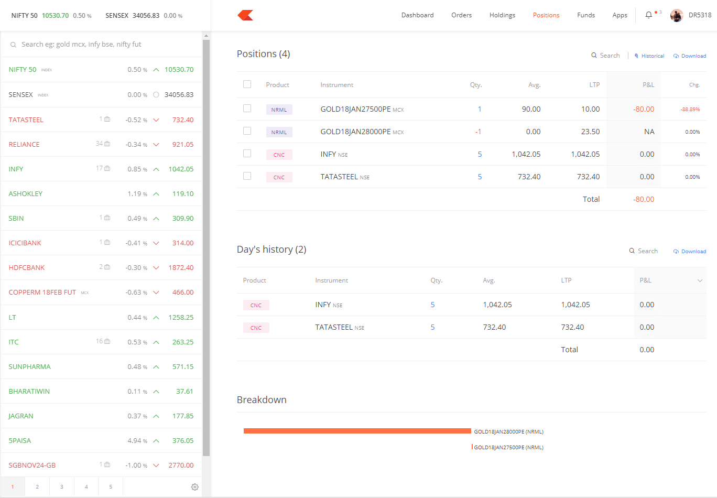The width and height of the screenshot is (717, 498).
Task: Click the Historical positions icon
Action: [636, 56]
